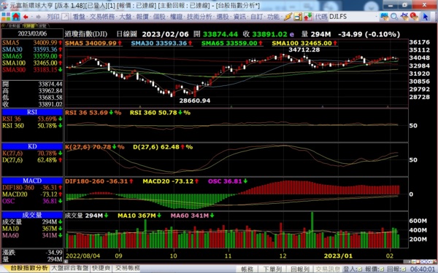438x273 pixels.
Task: Click the 回報列 button
Action: (x=300, y=269)
